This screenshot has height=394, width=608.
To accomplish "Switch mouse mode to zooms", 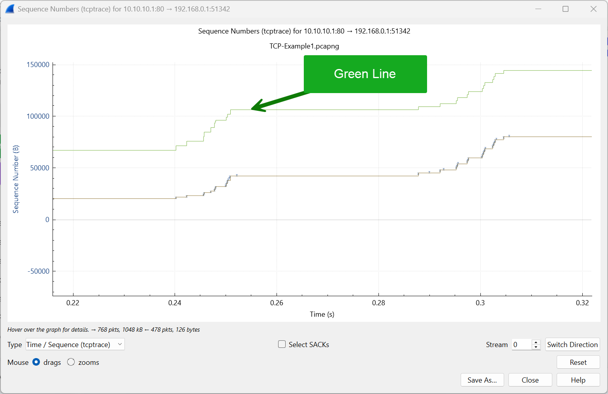I will 71,362.
